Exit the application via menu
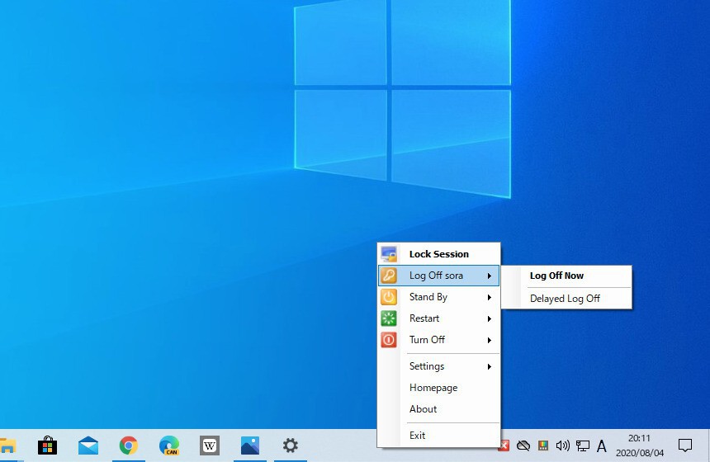Screen dimensions: 710x462 click(418, 436)
